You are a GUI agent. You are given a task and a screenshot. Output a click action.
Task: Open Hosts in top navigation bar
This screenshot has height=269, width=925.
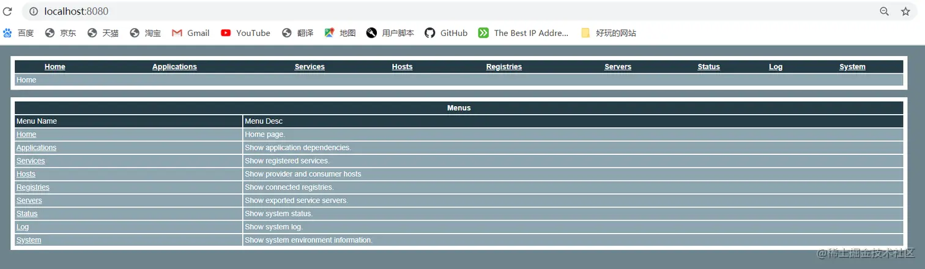(402, 66)
